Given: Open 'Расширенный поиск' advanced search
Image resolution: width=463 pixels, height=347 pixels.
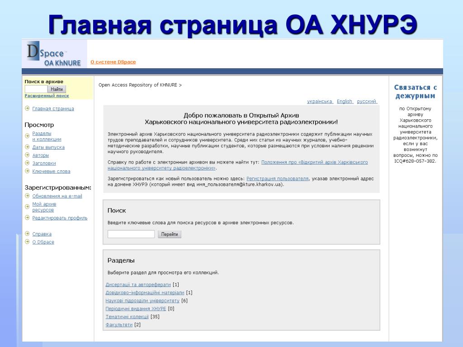Looking at the screenshot, I should (47, 96).
